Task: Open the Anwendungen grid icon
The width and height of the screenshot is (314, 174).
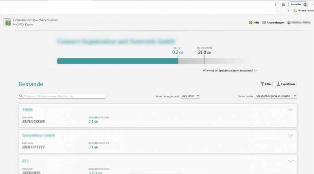Action: pyautogui.click(x=264, y=23)
